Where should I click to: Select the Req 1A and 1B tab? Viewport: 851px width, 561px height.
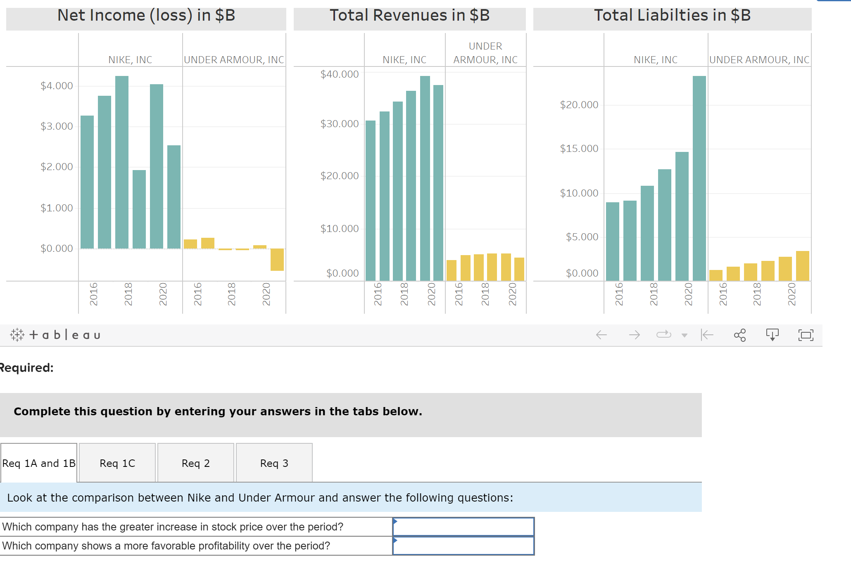tap(38, 463)
